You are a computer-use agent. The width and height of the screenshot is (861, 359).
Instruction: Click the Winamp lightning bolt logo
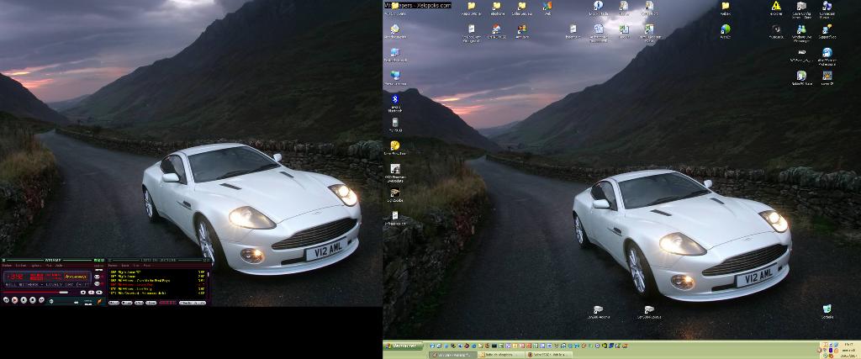pyautogui.click(x=99, y=302)
